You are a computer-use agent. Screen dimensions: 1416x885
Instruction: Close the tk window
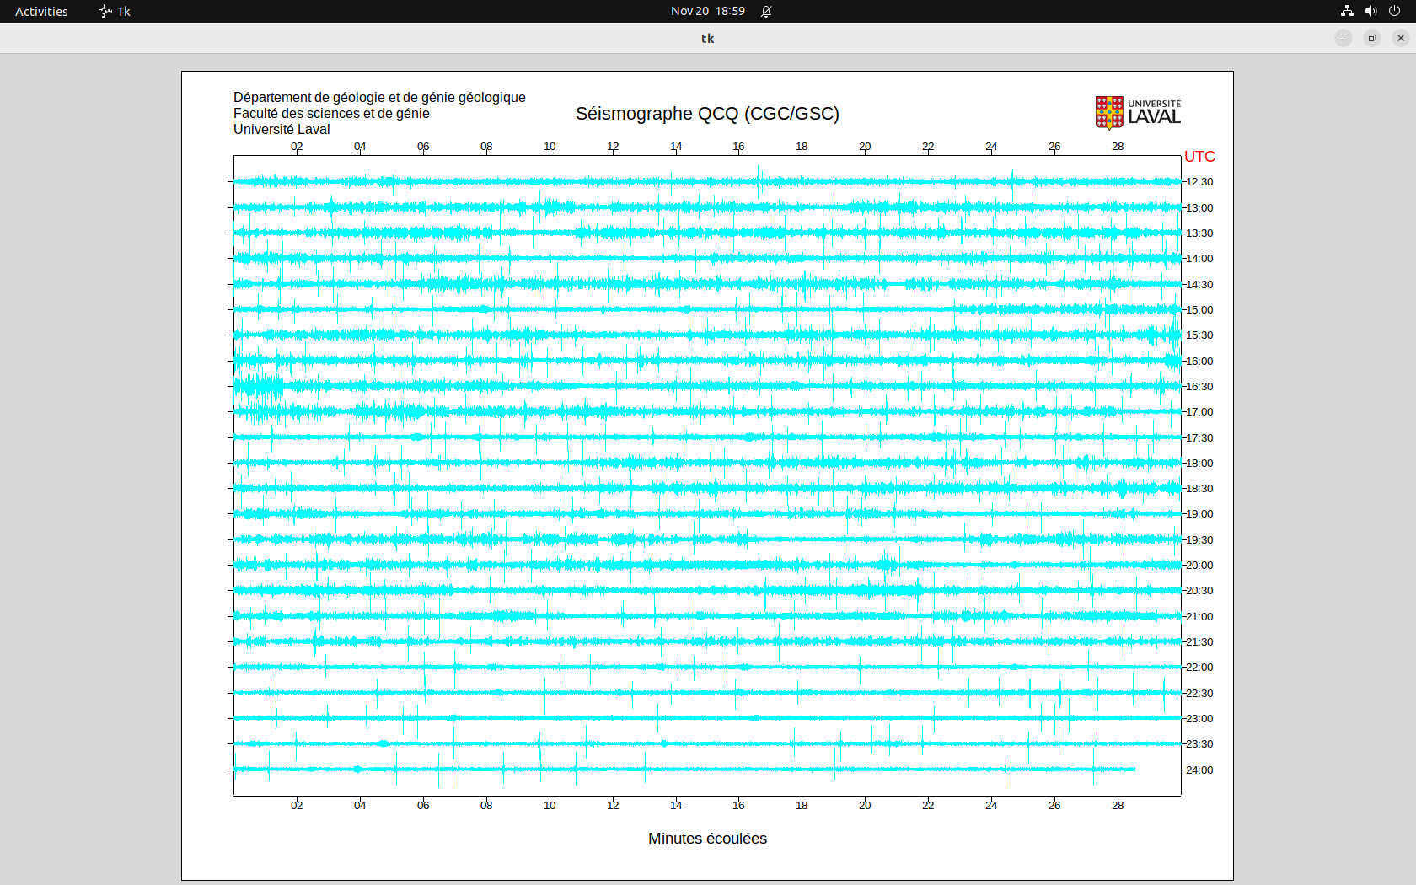coord(1401,38)
